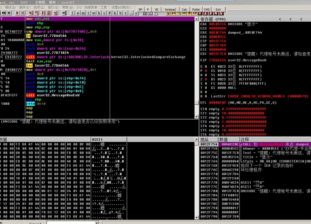The image size is (311, 224).
Task: Open the 调试 (Debug) menu
Action: pyautogui.click(x=10, y=7)
